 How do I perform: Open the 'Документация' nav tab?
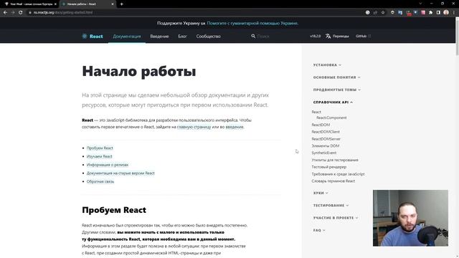127,37
